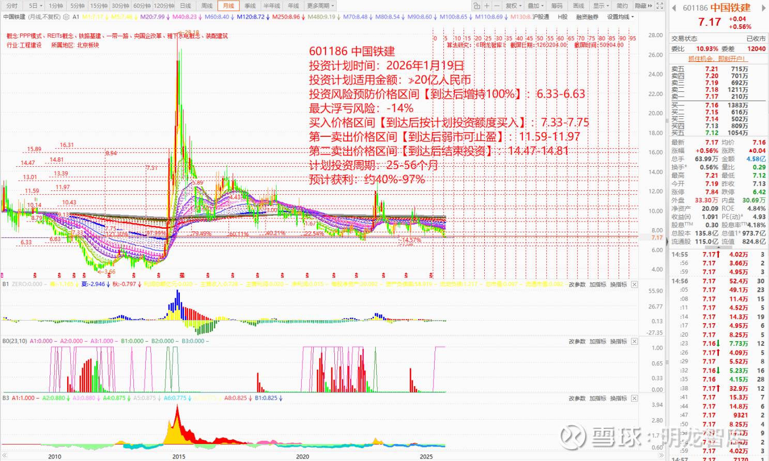Click the 中国铁建 stock name in side panel
Screen dimensions: 769x461
tap(730, 8)
